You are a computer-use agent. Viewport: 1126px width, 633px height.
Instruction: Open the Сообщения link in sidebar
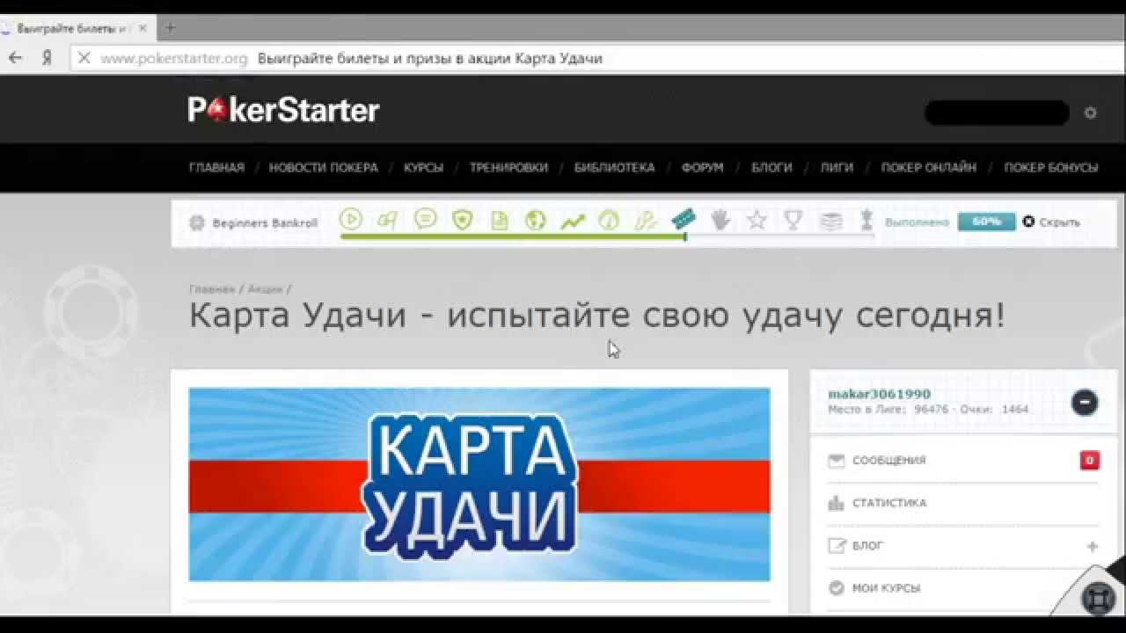888,461
